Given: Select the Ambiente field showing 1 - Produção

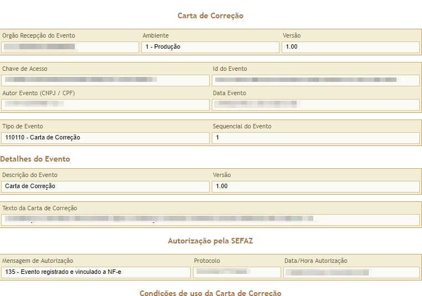Looking at the screenshot, I should coord(210,47).
